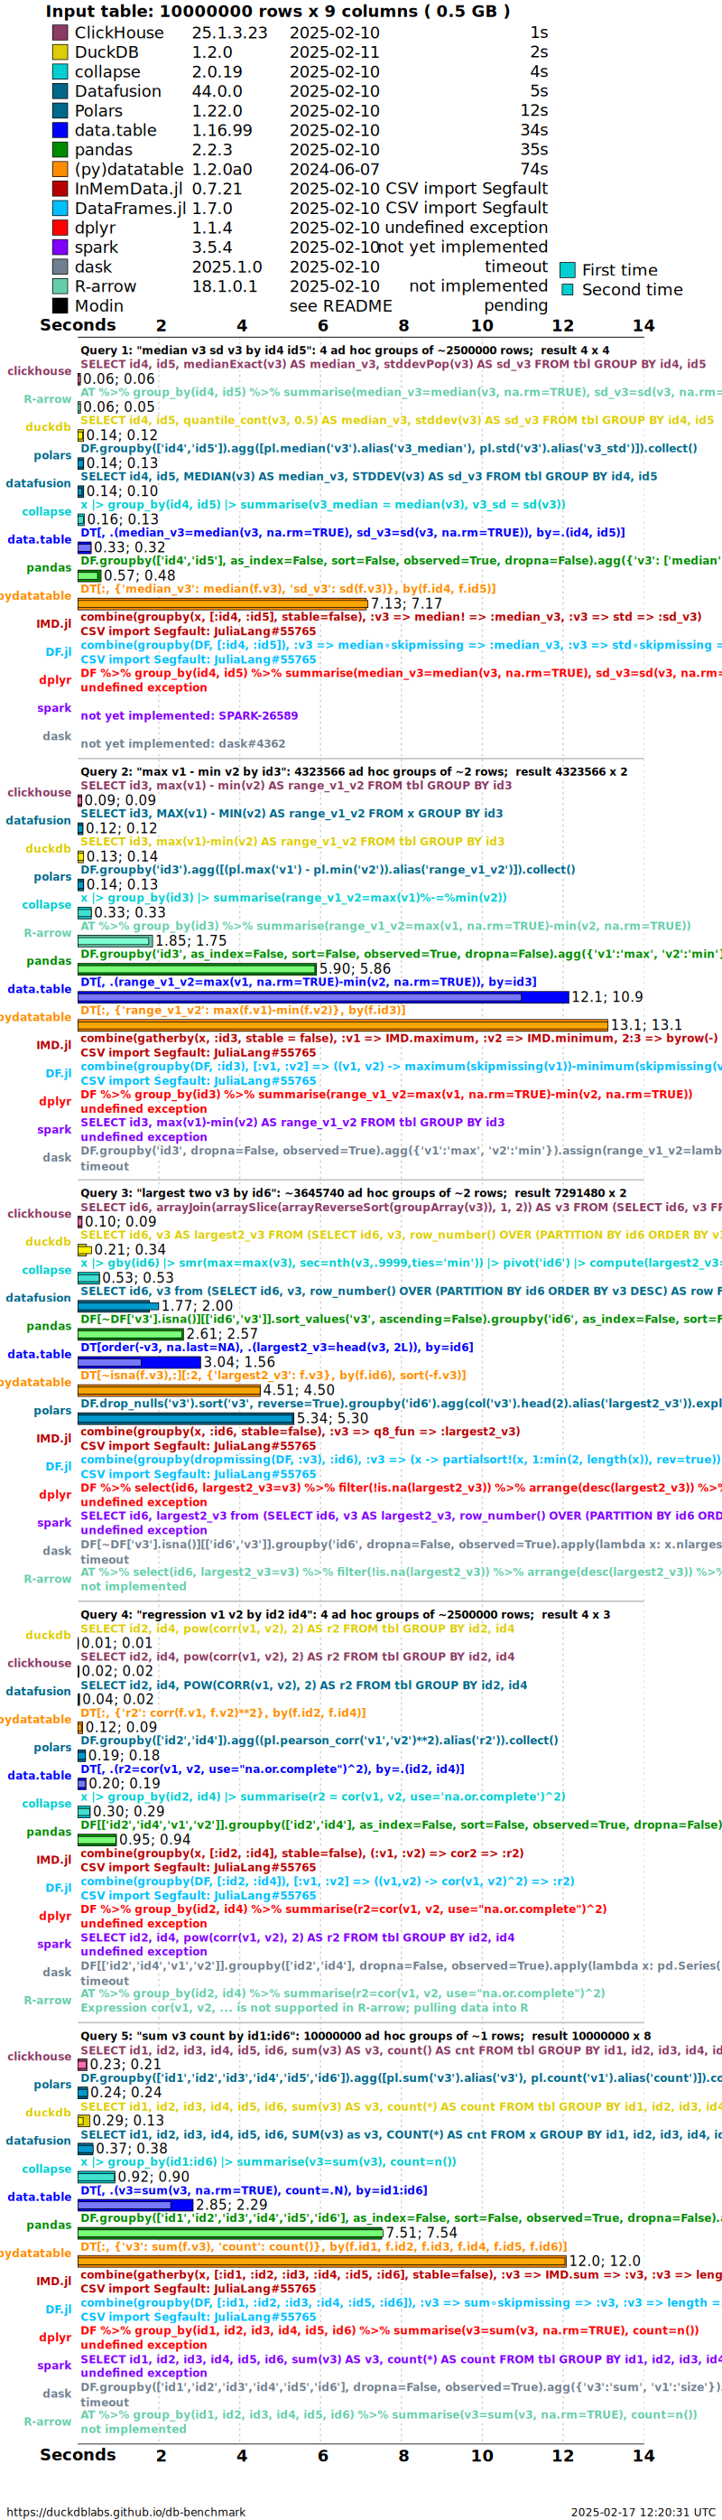The height and width of the screenshot is (2520, 722).
Task: Select the Modin black legend swatch
Action: tap(60, 306)
